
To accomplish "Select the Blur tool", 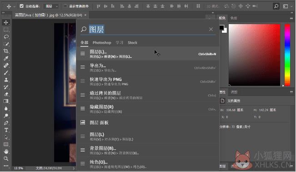I will 6,108.
